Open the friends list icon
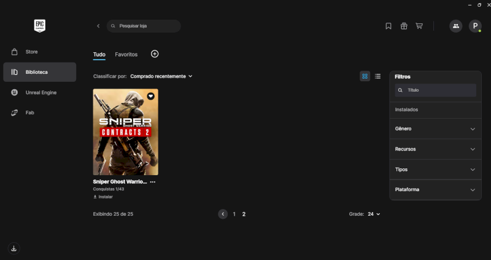The image size is (491, 260). (456, 26)
